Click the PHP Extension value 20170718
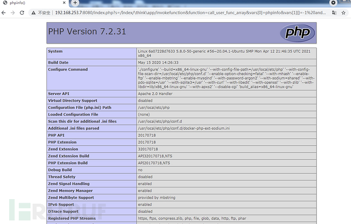The width and height of the screenshot is (351, 224). (147, 142)
